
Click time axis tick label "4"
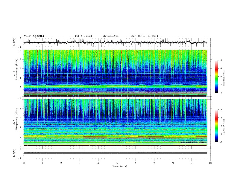[x=98, y=163]
